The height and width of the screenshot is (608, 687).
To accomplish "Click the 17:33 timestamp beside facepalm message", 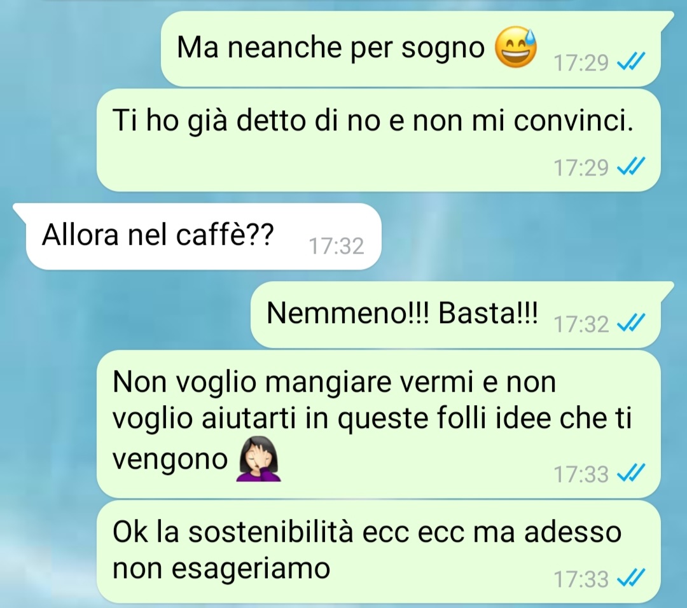I will click(x=581, y=474).
